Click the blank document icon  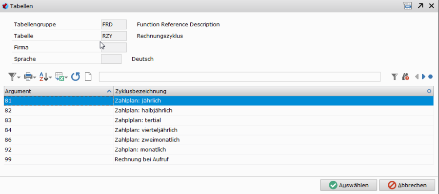click(88, 77)
